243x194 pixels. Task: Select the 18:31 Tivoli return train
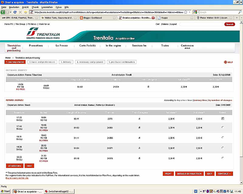223,138
